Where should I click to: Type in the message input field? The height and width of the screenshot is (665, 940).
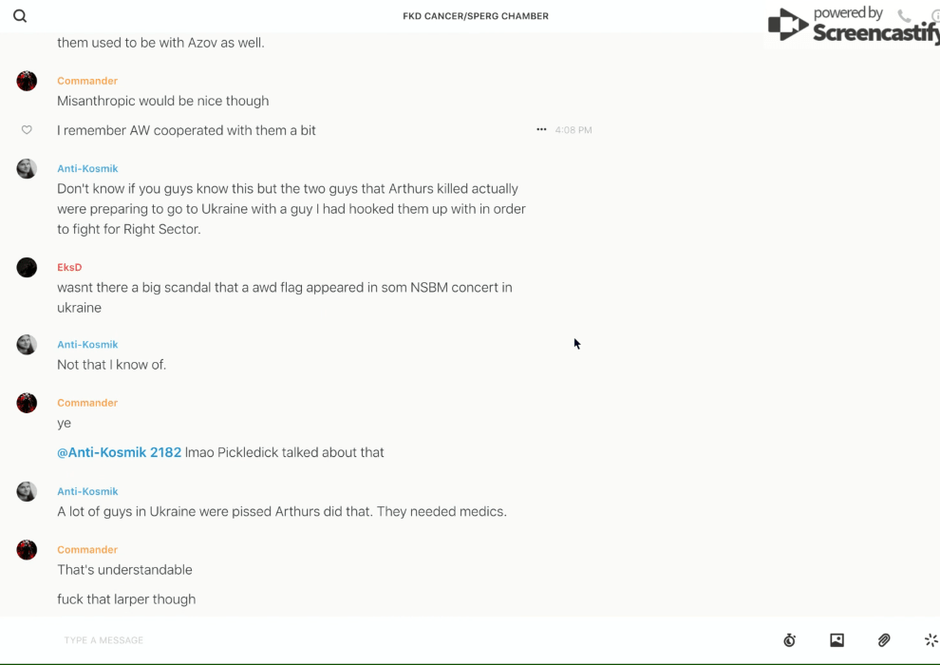tap(380, 640)
